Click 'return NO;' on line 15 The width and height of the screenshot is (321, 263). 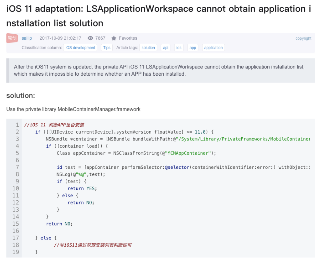(59, 224)
